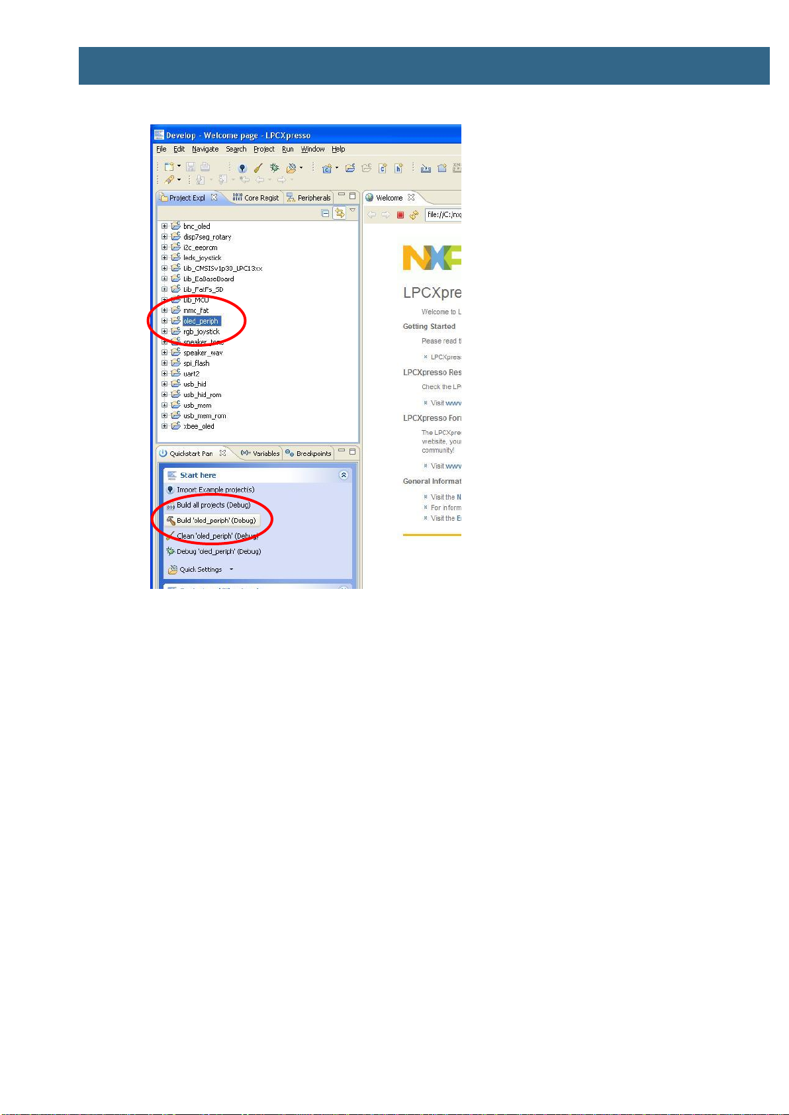Open Project Explorer view menu triangle
This screenshot has height=1115, width=789.
pos(353,210)
